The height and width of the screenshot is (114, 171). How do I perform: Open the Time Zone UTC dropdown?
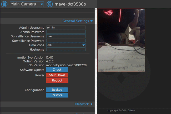[x=66, y=45]
